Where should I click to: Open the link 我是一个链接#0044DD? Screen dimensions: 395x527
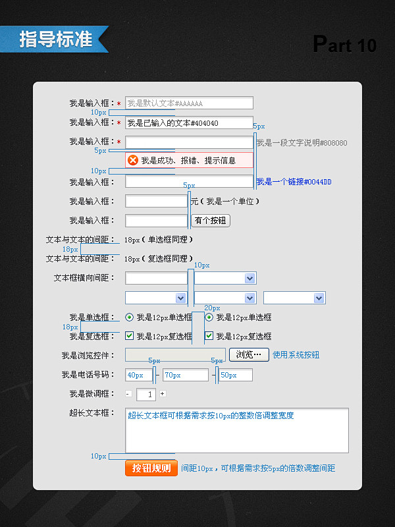pyautogui.click(x=294, y=182)
